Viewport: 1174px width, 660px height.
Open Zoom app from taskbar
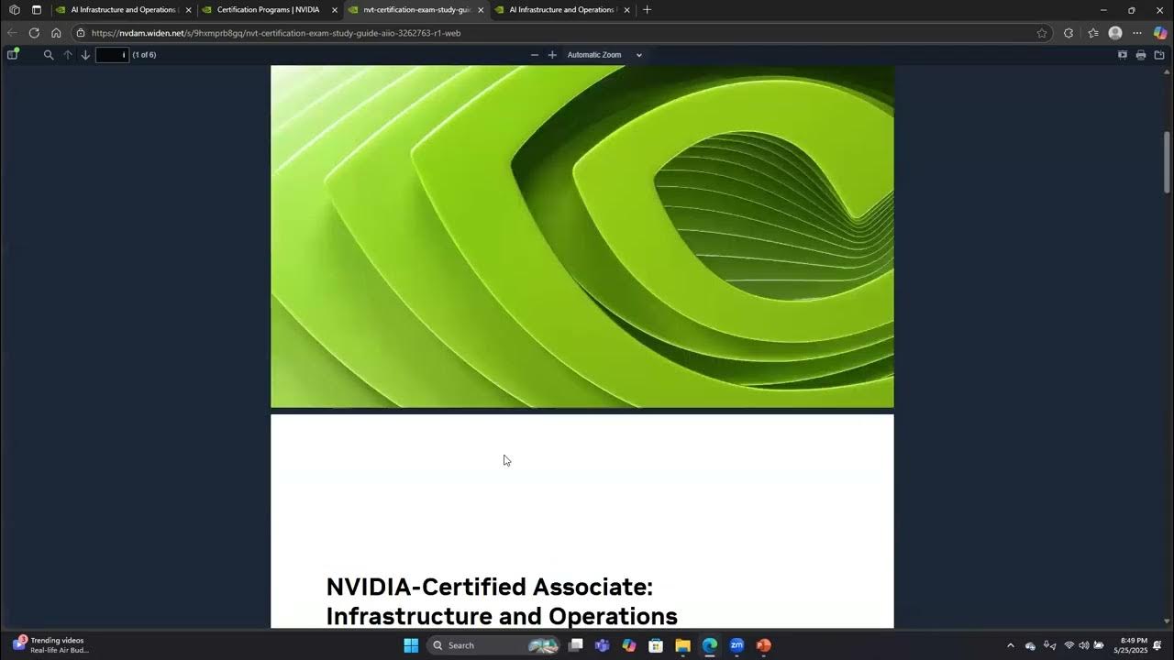tap(737, 645)
